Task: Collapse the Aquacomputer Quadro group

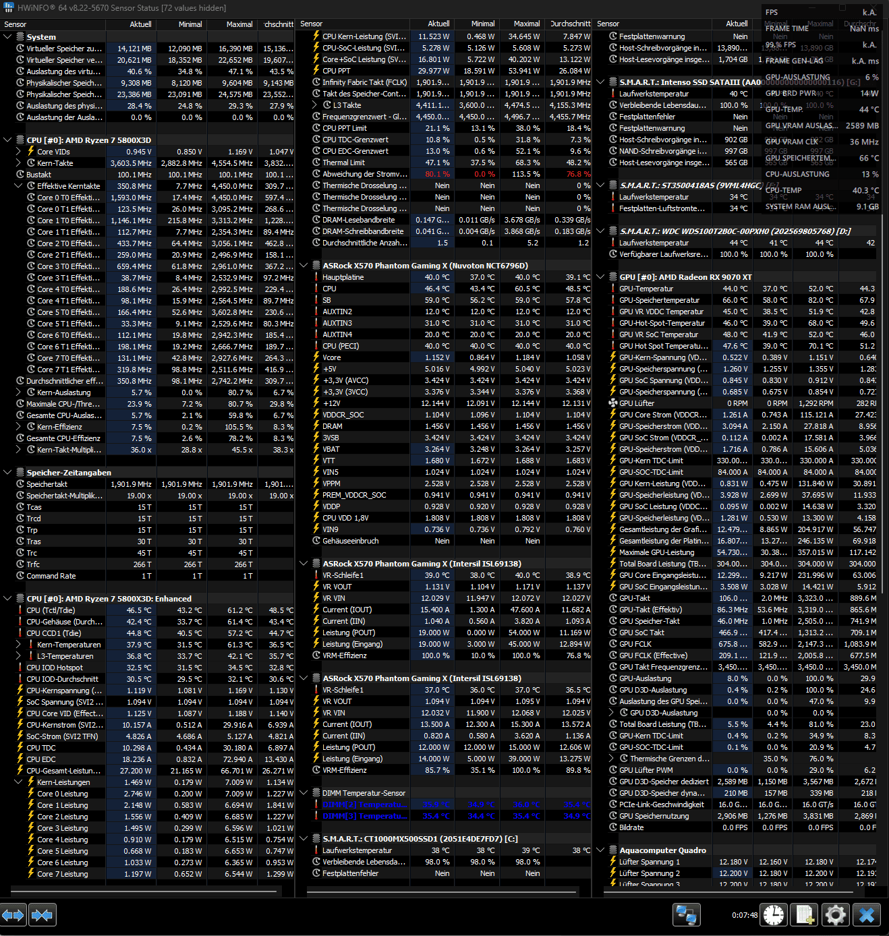Action: pos(600,850)
